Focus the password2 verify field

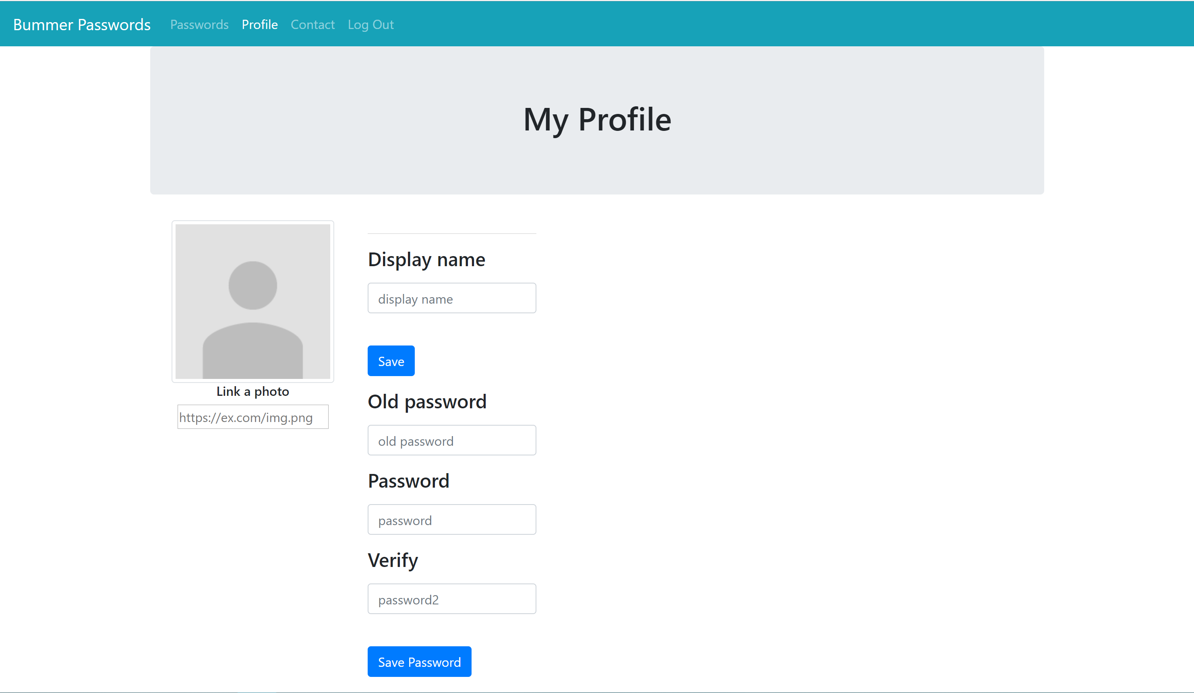452,599
